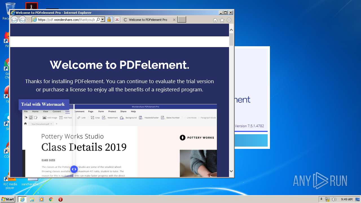Click the Your Document.pdf tab
361x203 pixels.
click(41, 124)
